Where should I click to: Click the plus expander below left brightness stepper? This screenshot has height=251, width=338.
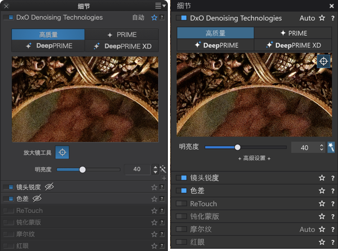pos(164,178)
